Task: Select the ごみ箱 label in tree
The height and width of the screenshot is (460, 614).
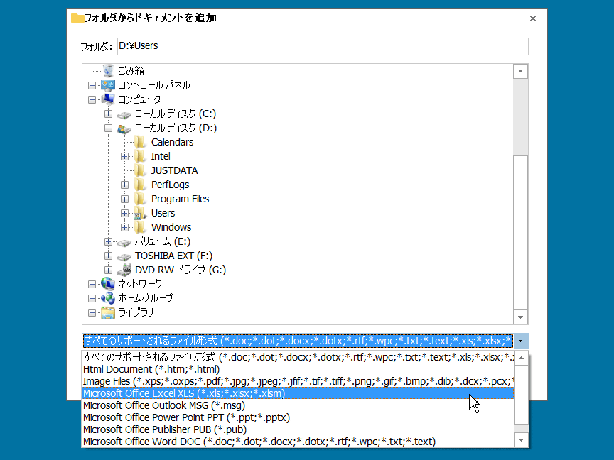Action: (x=131, y=71)
